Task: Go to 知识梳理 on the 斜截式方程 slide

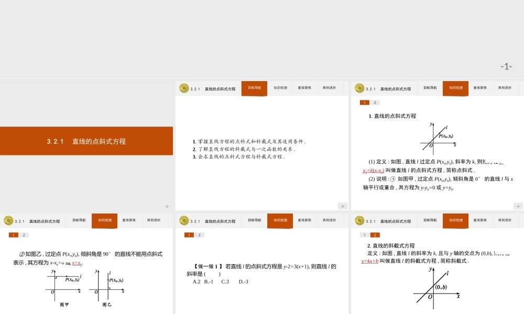Action: point(455,221)
